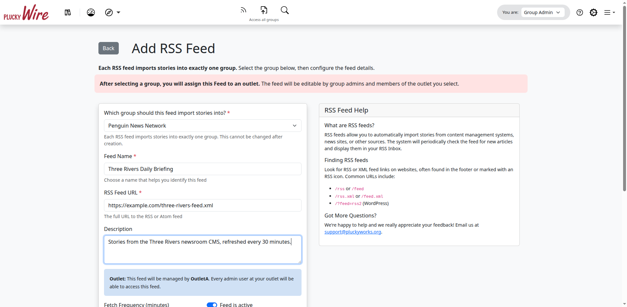The height and width of the screenshot is (307, 627).
Task: Open the Penguin News Network group dropdown
Action: (x=203, y=126)
